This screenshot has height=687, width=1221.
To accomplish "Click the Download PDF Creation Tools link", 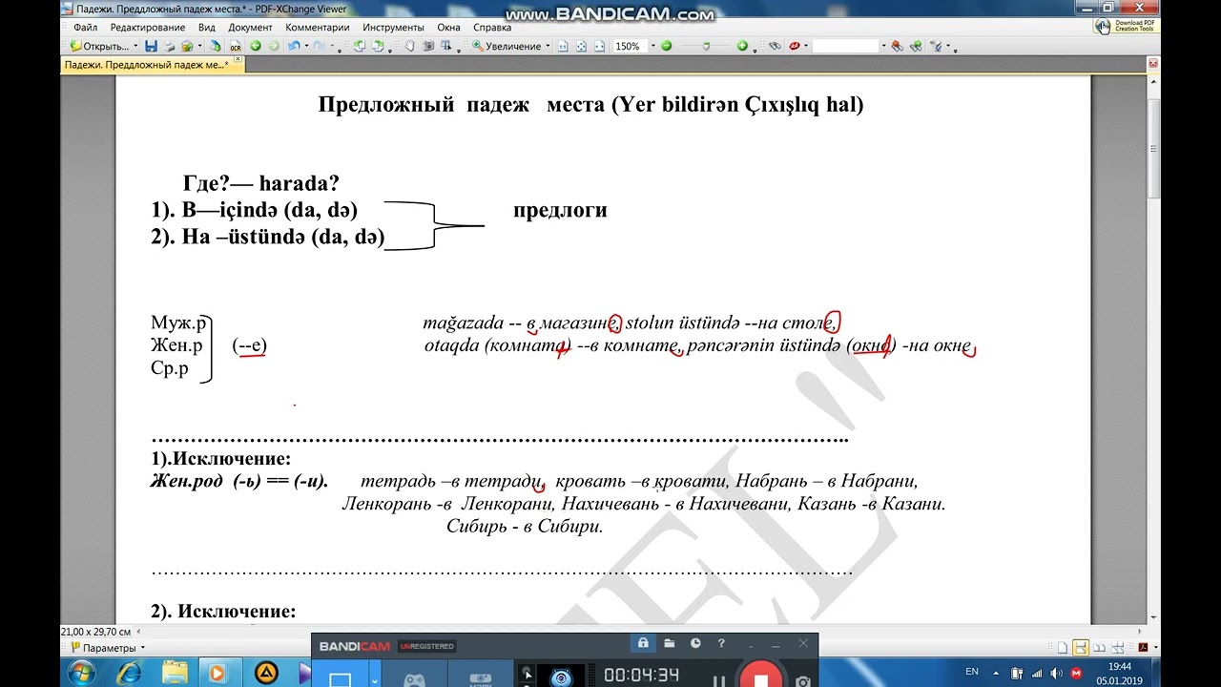I will pyautogui.click(x=1128, y=26).
